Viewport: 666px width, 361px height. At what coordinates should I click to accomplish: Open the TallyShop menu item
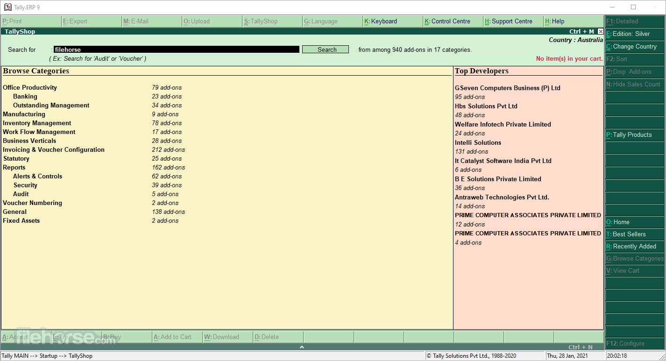(272, 21)
